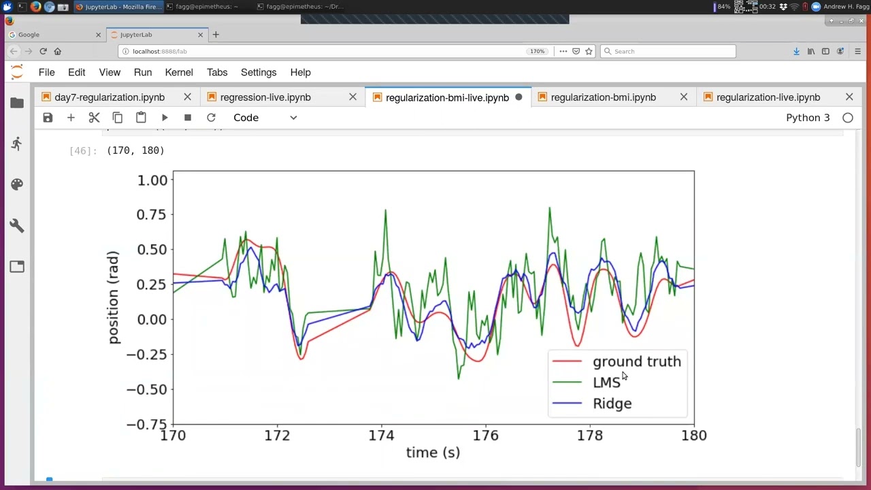Show the open tabs sidebar panel
Image resolution: width=871 pixels, height=490 pixels.
[x=17, y=267]
